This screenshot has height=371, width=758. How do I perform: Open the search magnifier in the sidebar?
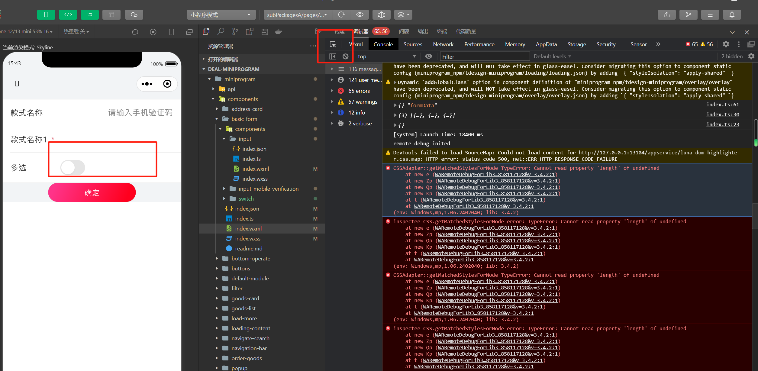point(221,31)
